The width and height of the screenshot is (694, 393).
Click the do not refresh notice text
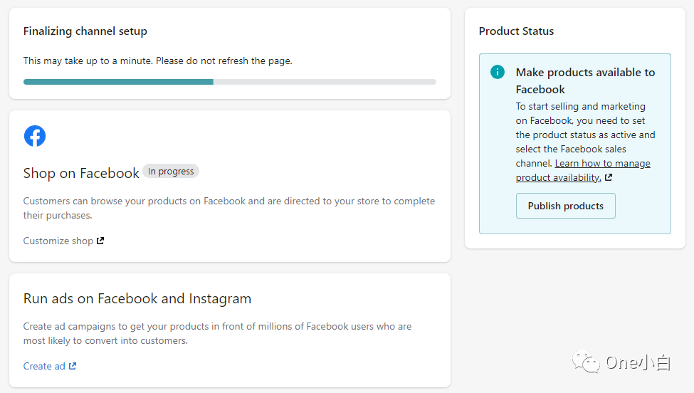157,61
